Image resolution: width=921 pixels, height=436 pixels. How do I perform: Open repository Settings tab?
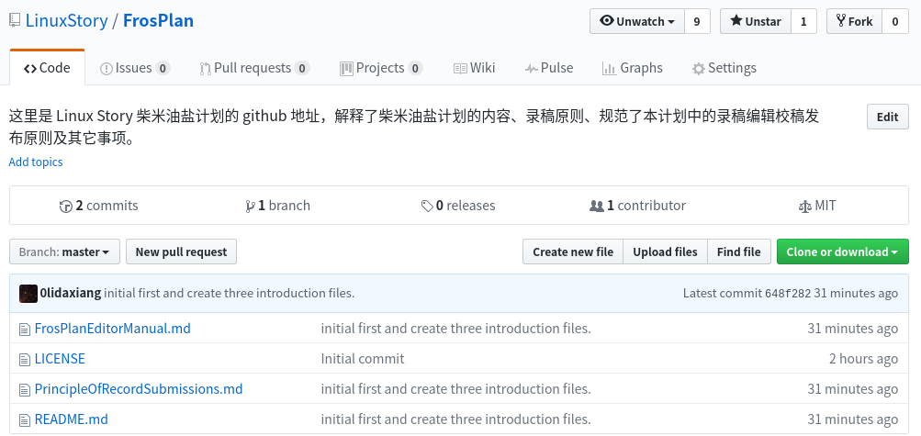click(724, 68)
